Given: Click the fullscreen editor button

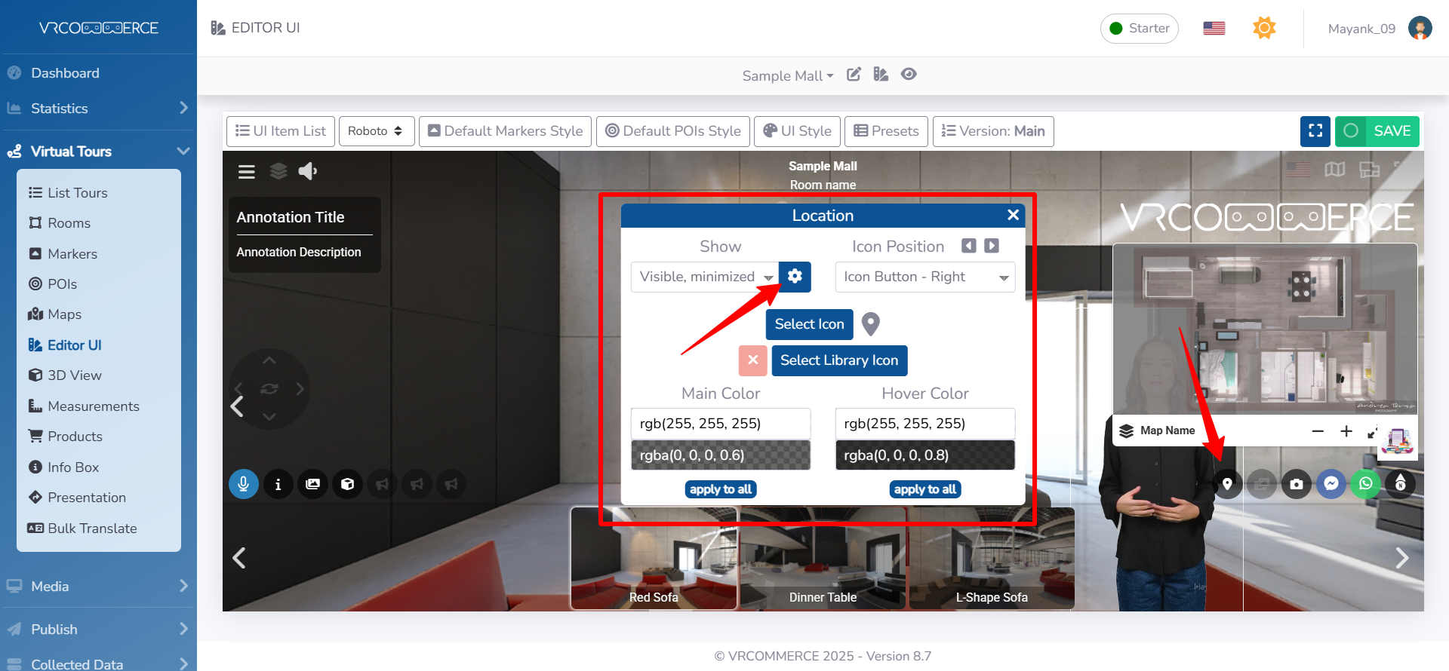Looking at the screenshot, I should pyautogui.click(x=1315, y=131).
